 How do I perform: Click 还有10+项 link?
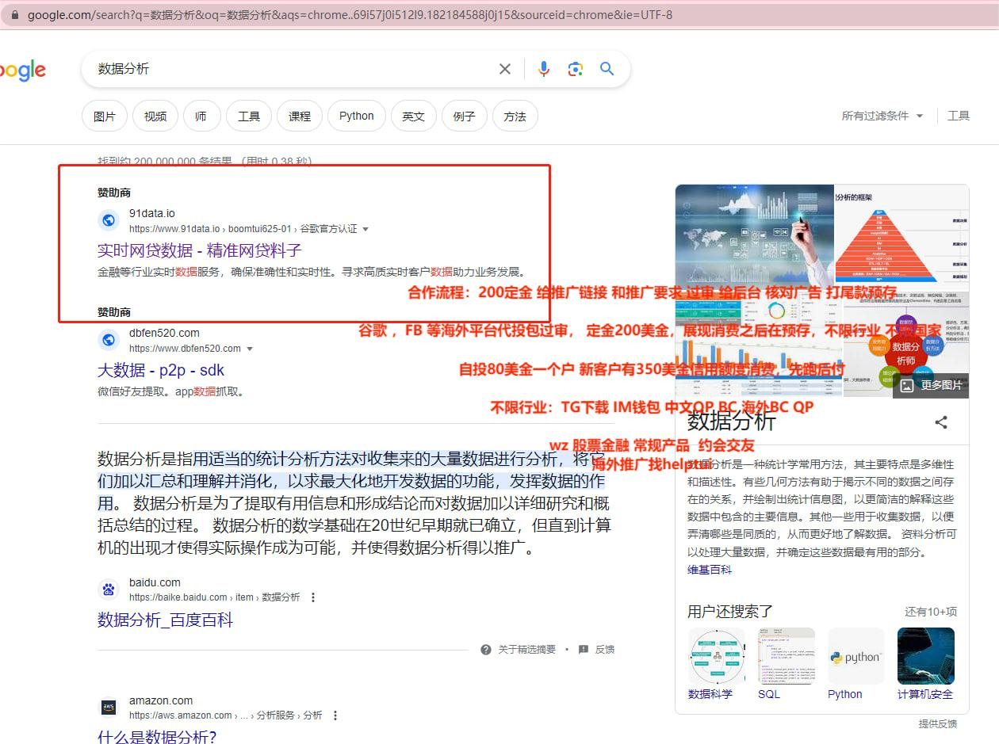coord(931,612)
